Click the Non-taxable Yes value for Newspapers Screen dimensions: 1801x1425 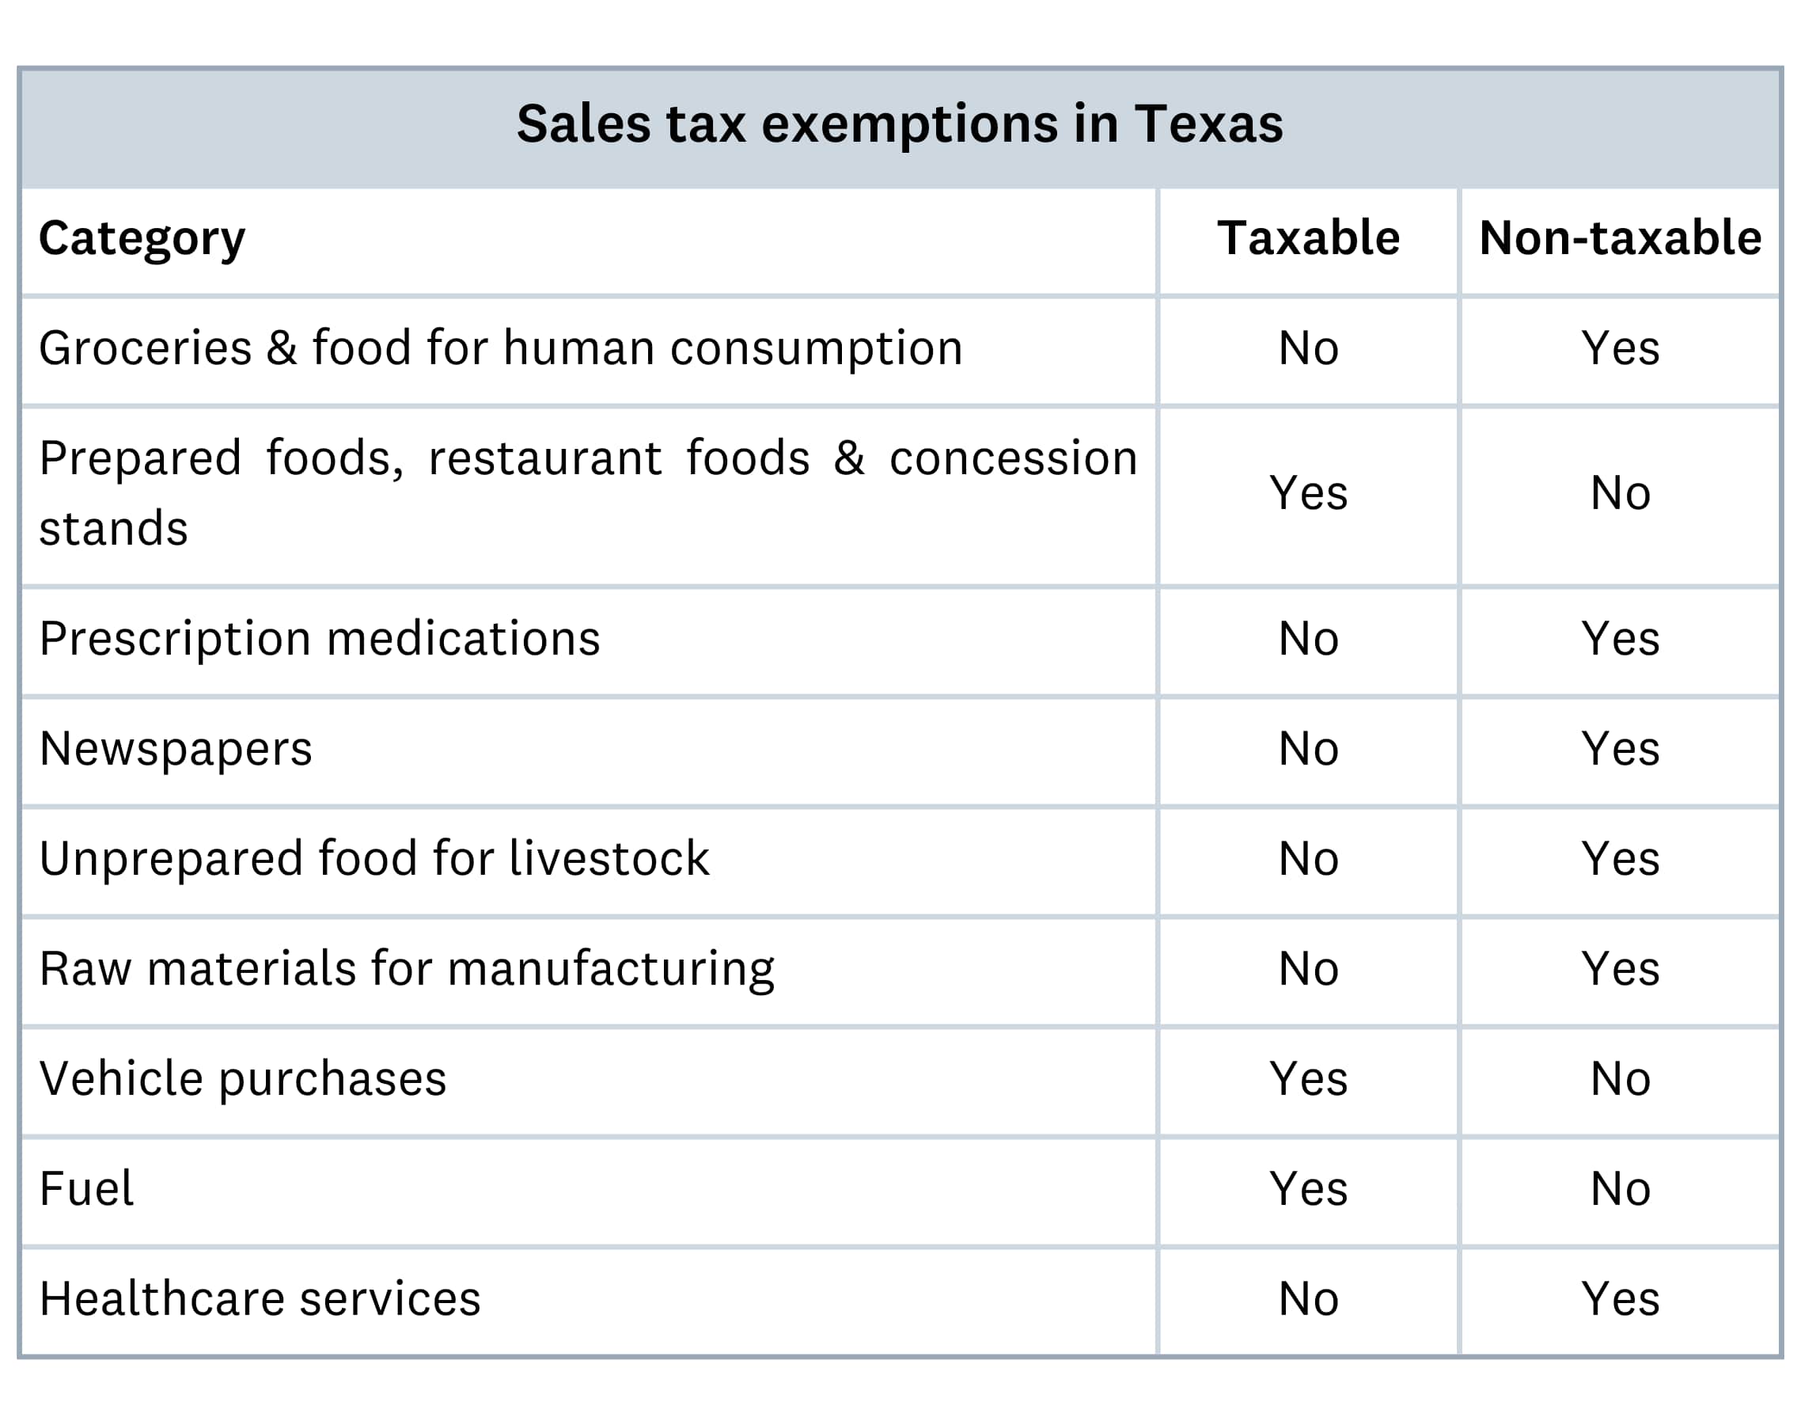point(1619,748)
